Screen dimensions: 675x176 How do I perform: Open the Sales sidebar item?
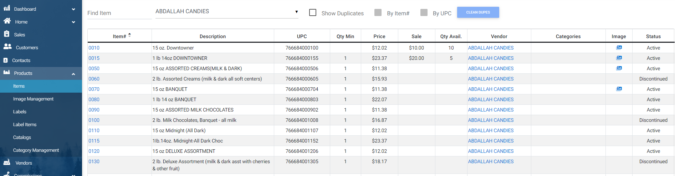tap(41, 35)
